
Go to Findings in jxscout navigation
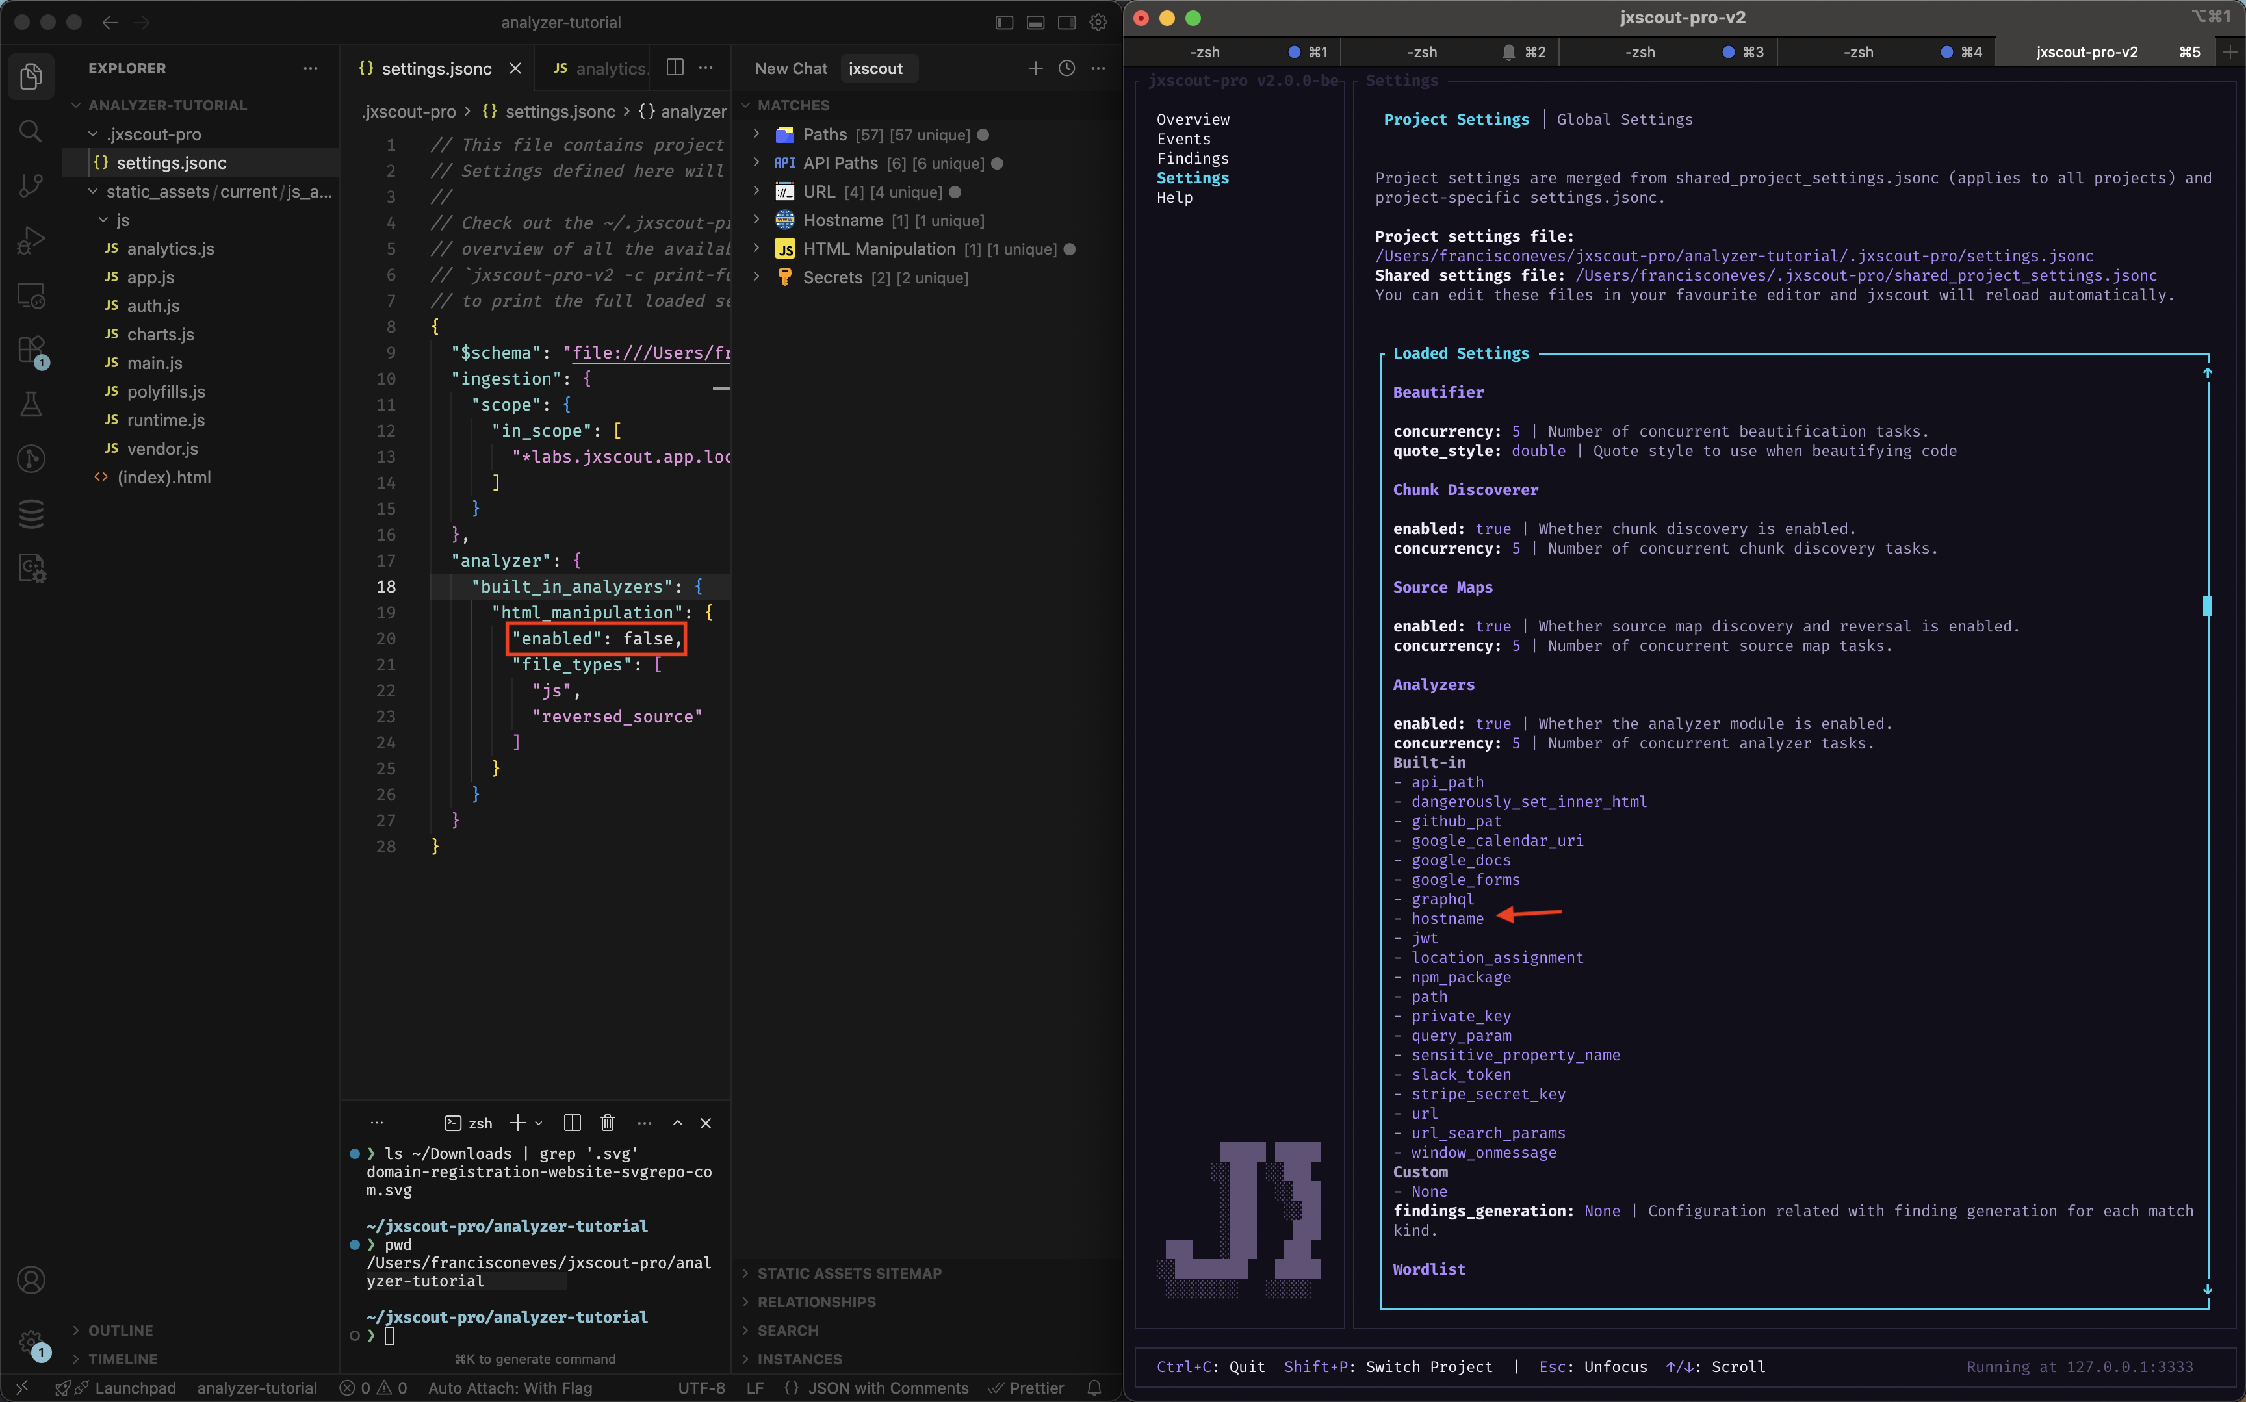[x=1193, y=159]
